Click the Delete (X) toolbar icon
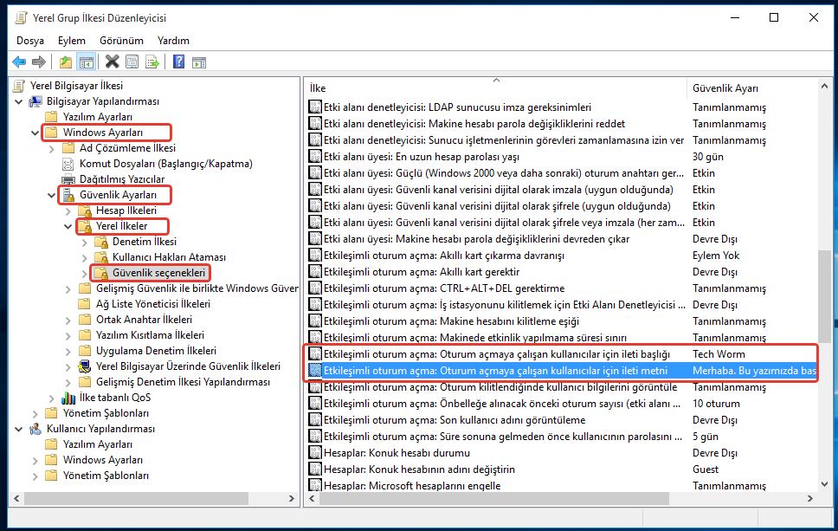Image resolution: width=838 pixels, height=531 pixels. coord(112,62)
